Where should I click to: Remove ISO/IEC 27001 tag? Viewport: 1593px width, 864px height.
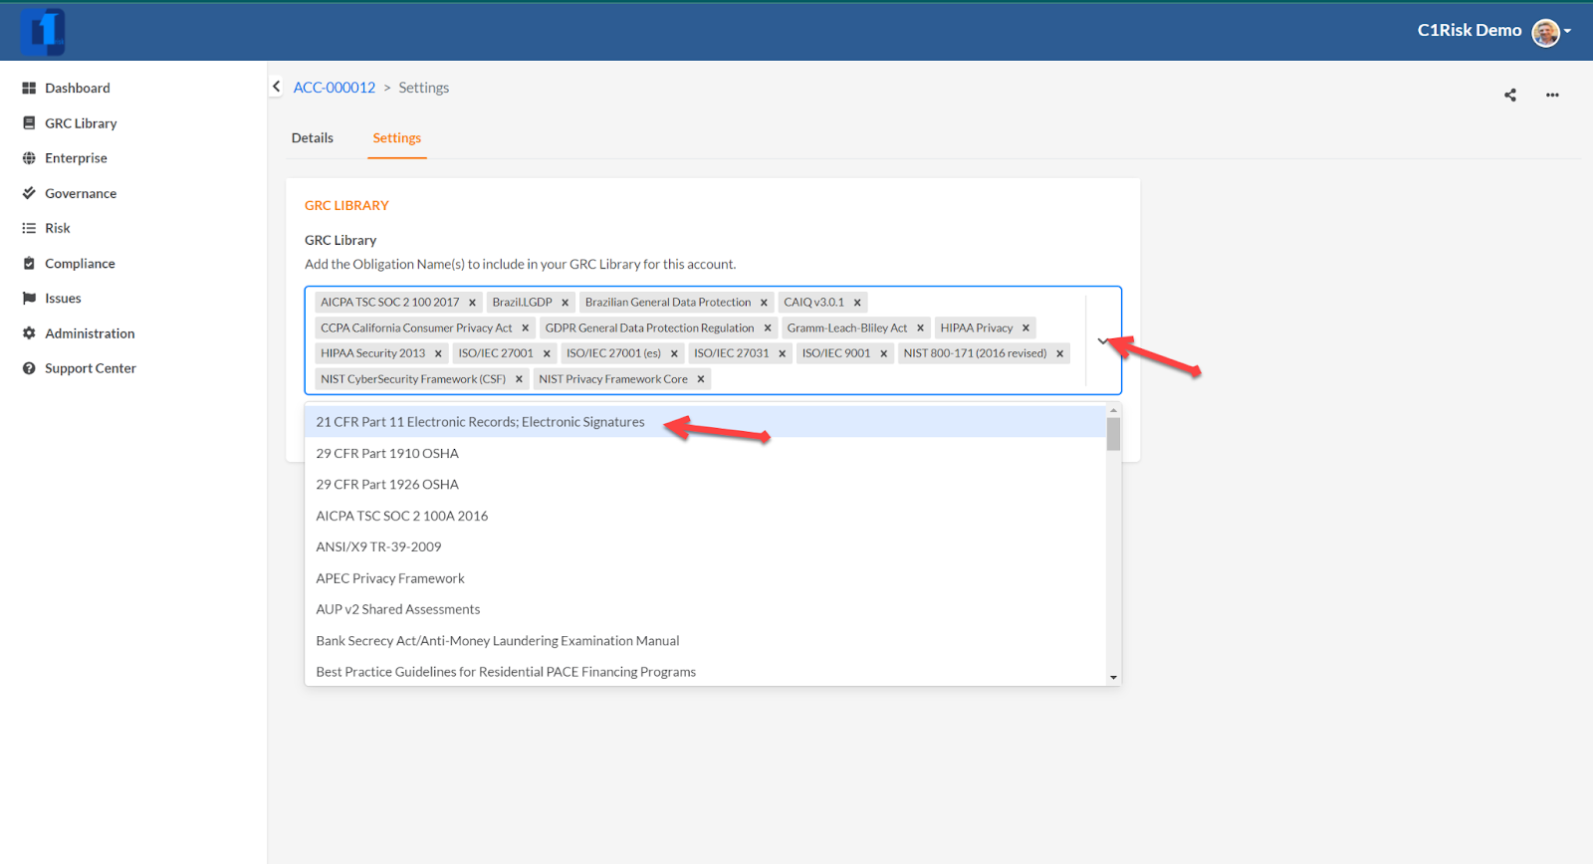coord(547,353)
